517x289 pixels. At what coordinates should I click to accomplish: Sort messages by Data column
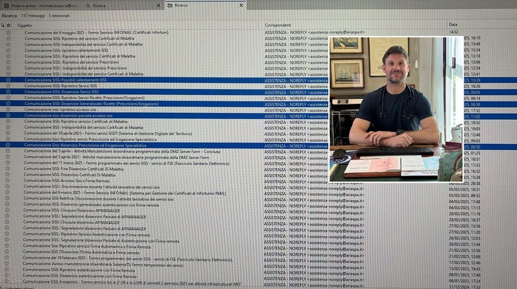pos(480,25)
